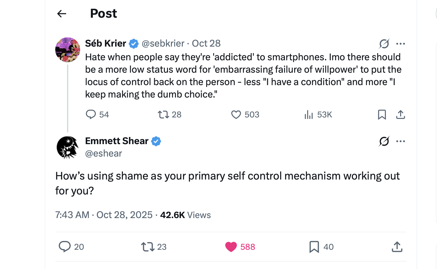Click Grok icon on Séb Krier's post

pyautogui.click(x=384, y=44)
